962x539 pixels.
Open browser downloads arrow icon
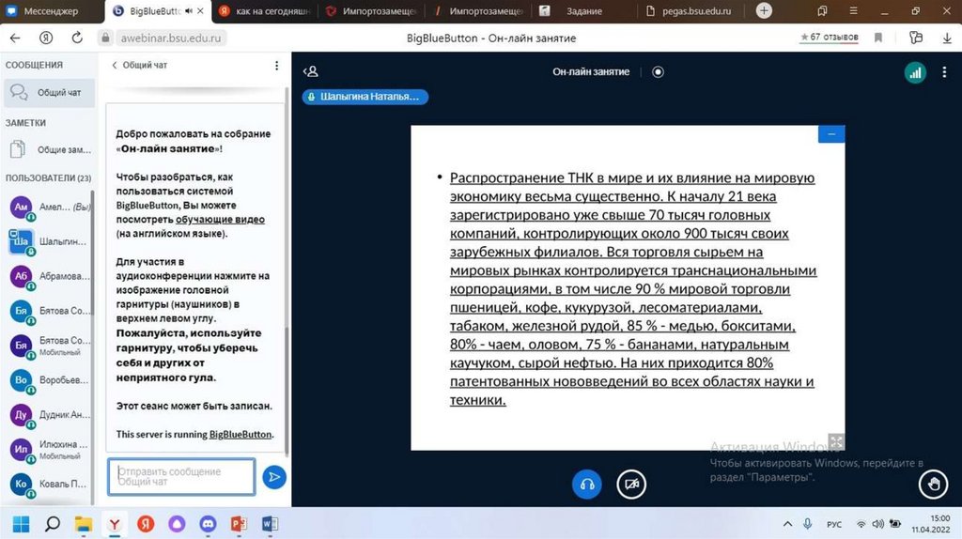[947, 38]
